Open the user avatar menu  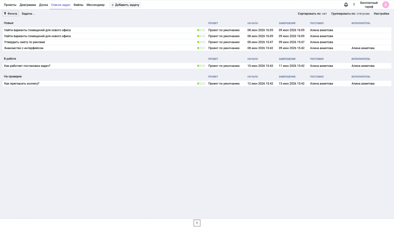pos(385,5)
